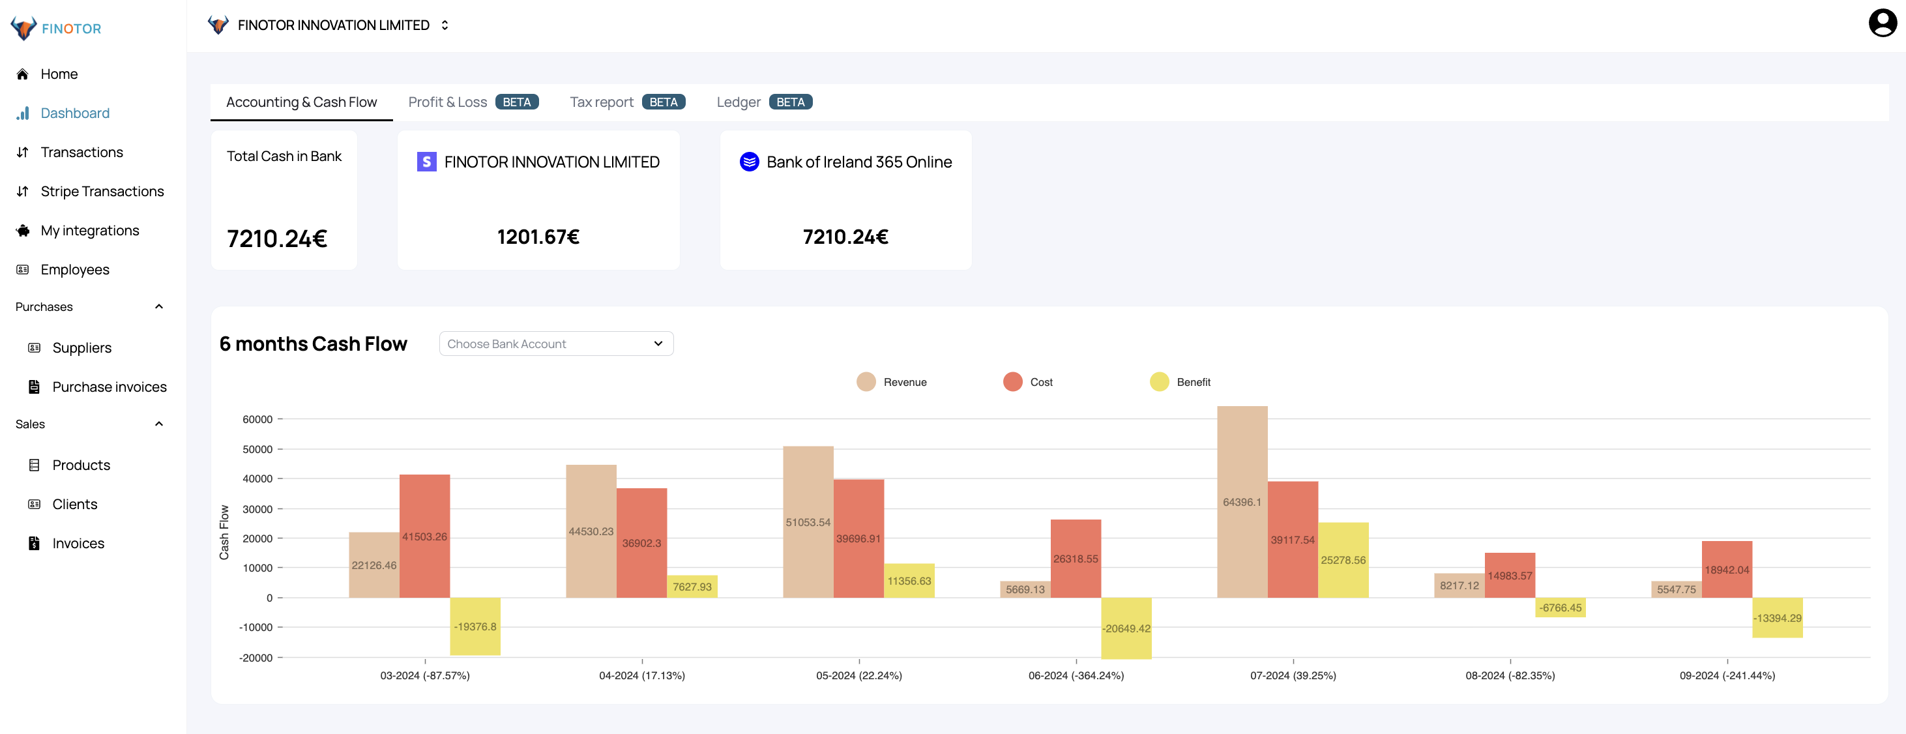Toggle the Cost series in the chart legend

pos(1011,382)
